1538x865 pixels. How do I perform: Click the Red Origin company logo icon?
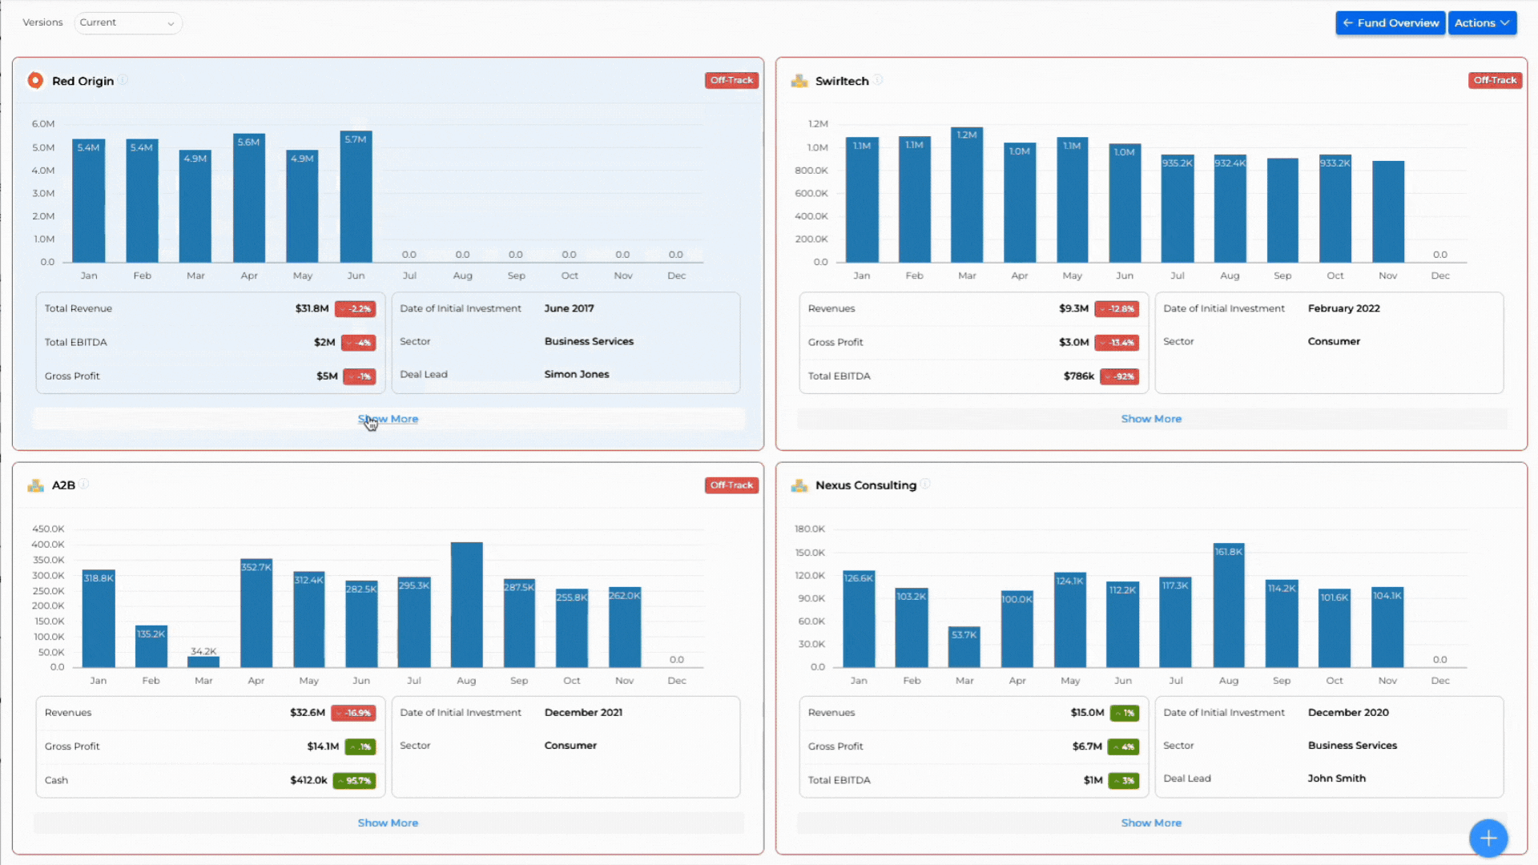point(35,80)
